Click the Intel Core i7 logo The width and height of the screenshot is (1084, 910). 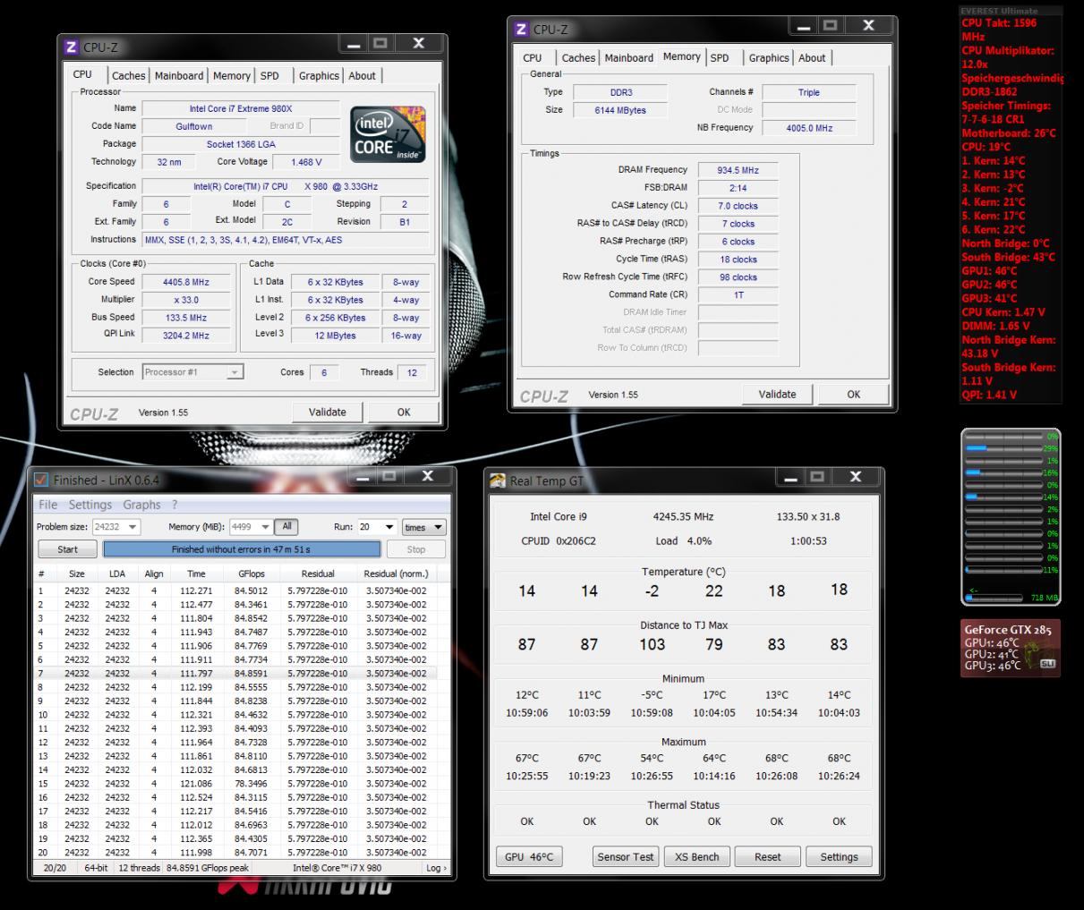(x=388, y=135)
